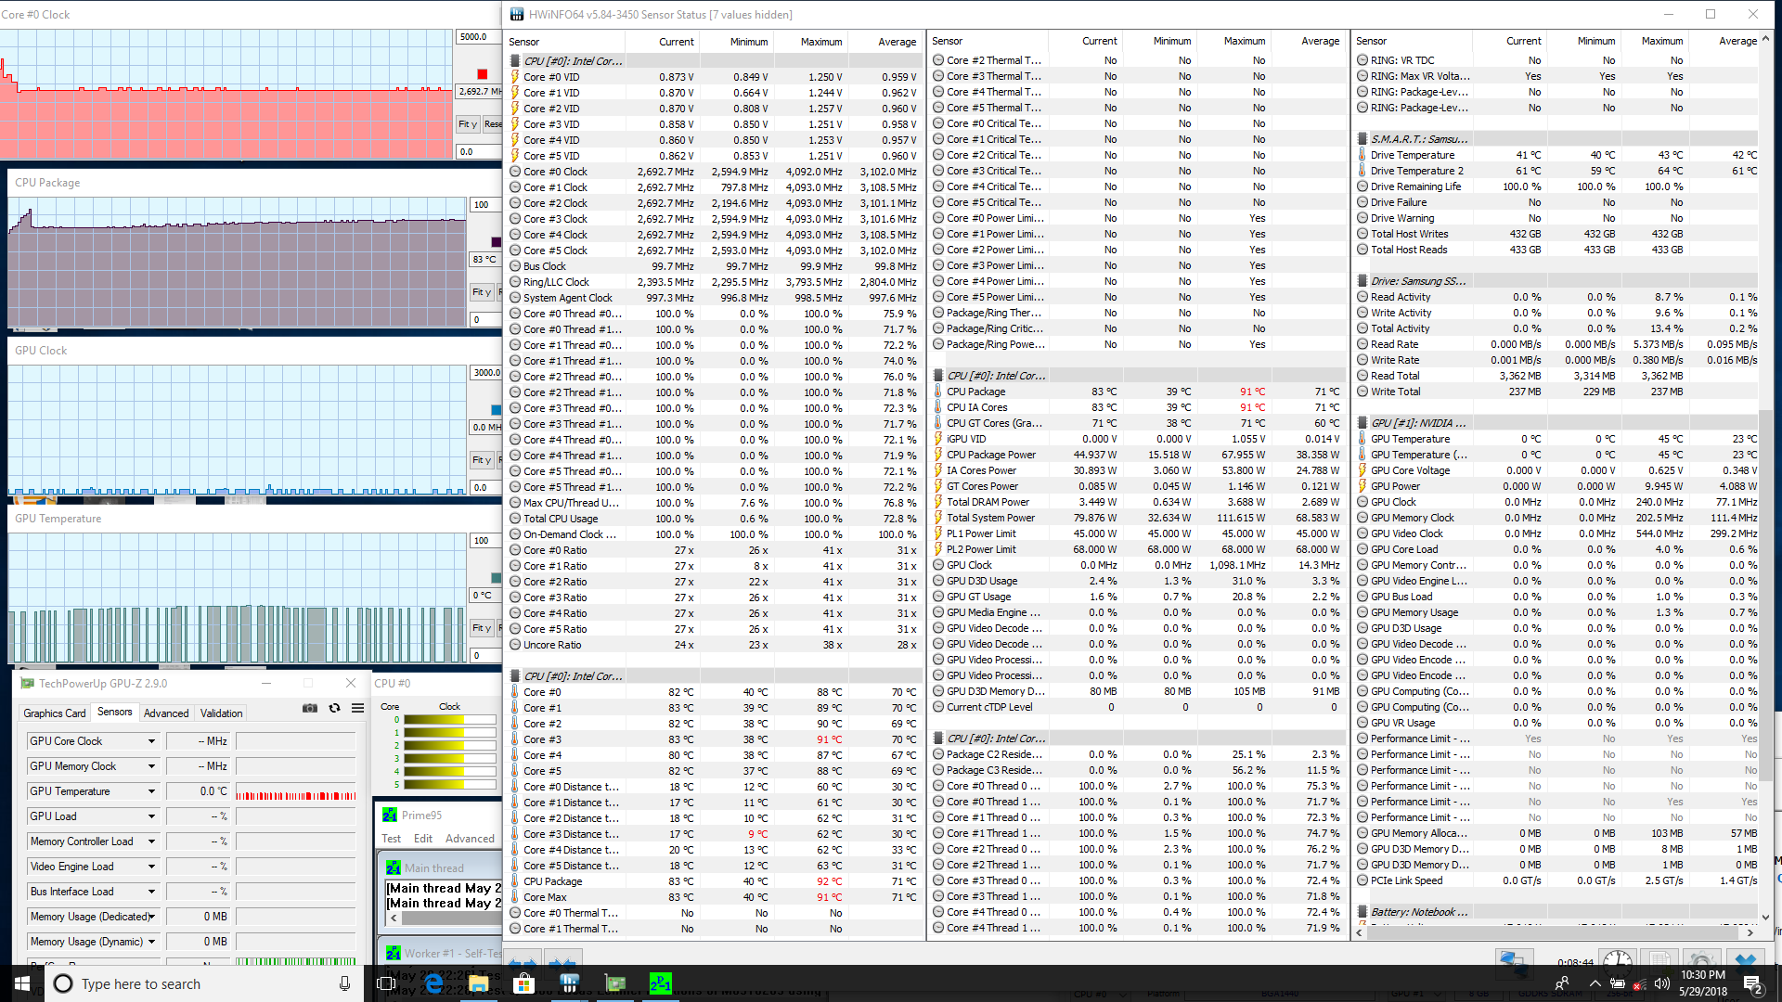Select the Ring/LLC Clock sensor row

[715, 282]
